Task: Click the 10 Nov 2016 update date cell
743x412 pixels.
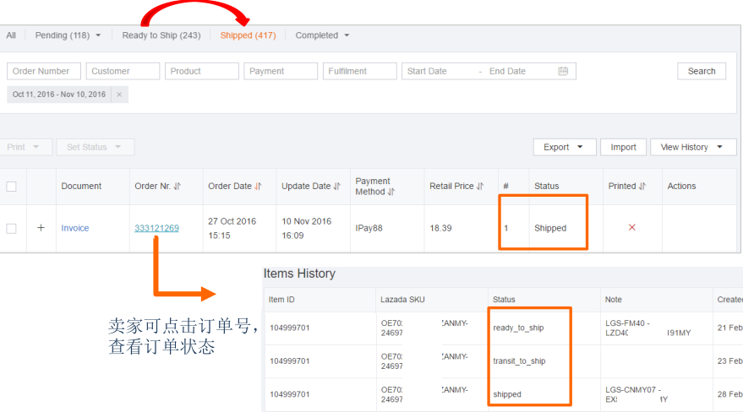Action: point(307,229)
